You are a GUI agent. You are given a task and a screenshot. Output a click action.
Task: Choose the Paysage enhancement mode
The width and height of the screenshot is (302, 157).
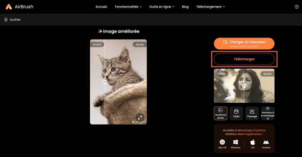252,113
